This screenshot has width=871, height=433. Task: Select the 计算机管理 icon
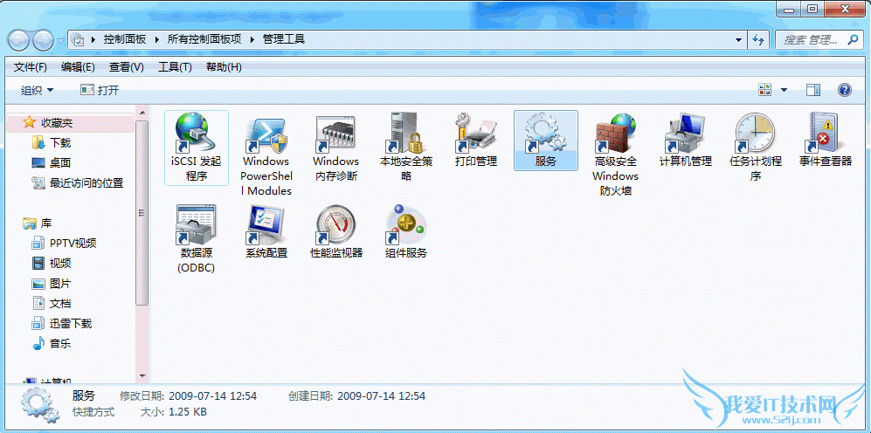pos(686,134)
